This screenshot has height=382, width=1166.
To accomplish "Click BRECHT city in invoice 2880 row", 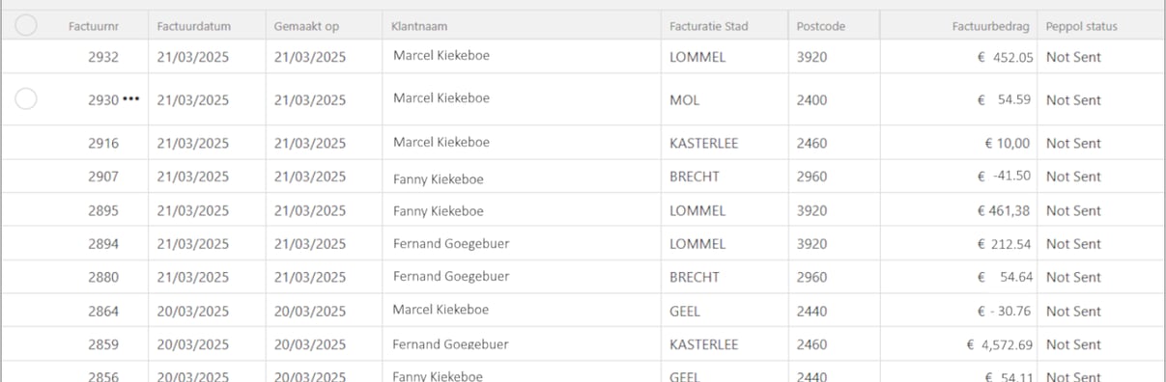I will coord(695,277).
